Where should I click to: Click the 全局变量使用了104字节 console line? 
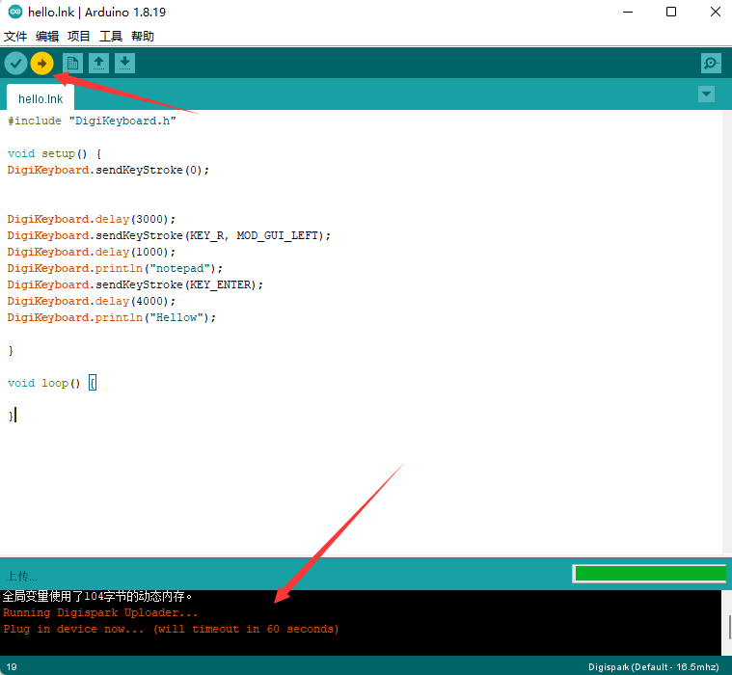click(x=97, y=596)
